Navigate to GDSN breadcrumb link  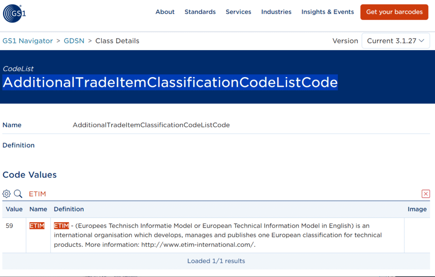tap(74, 41)
